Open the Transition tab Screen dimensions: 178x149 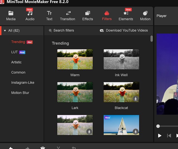(68, 16)
